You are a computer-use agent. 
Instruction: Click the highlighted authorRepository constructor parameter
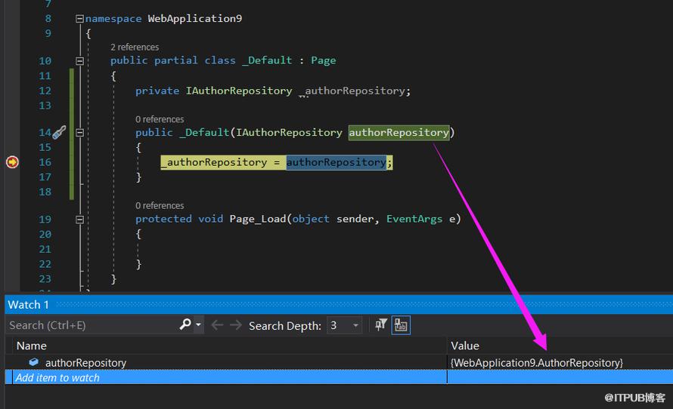[x=399, y=132]
